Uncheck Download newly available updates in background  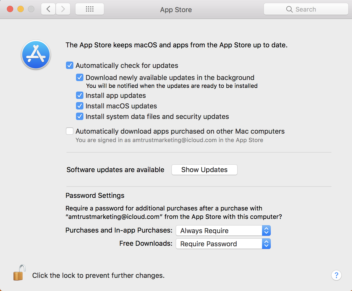click(80, 77)
